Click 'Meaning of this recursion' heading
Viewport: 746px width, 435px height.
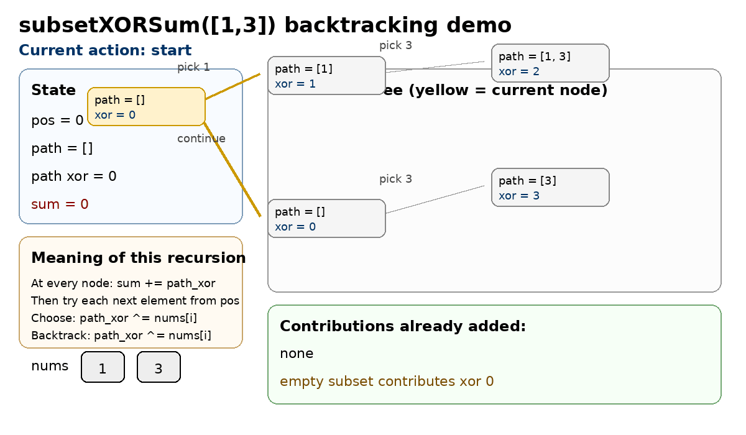138,259
